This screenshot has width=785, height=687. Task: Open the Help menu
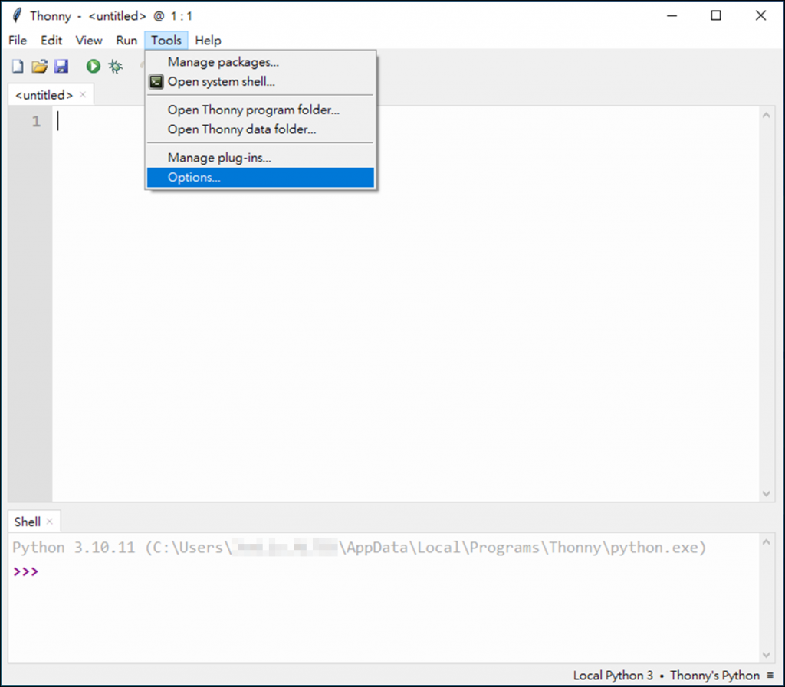click(208, 40)
